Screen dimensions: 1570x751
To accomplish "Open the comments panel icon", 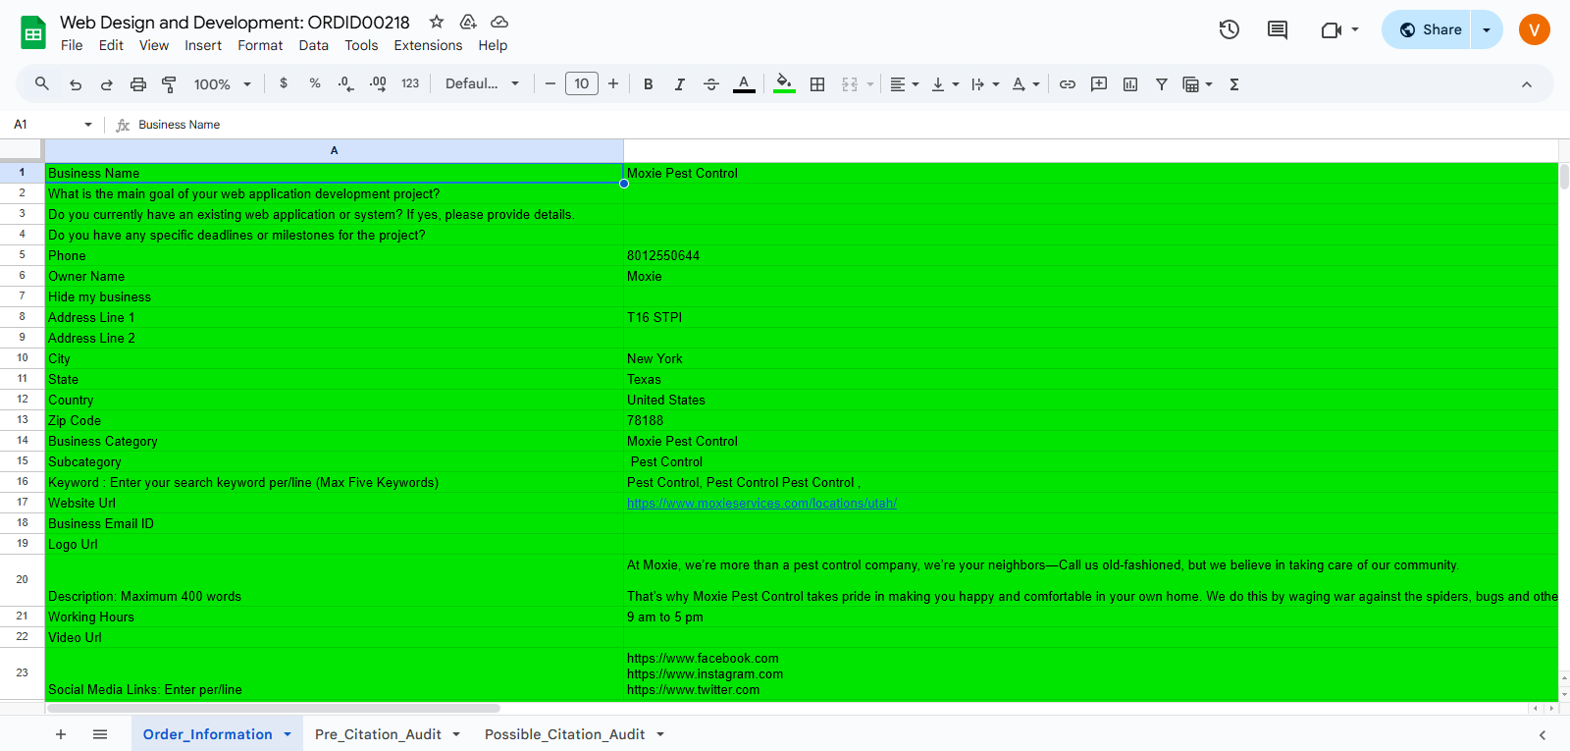I will (1278, 29).
